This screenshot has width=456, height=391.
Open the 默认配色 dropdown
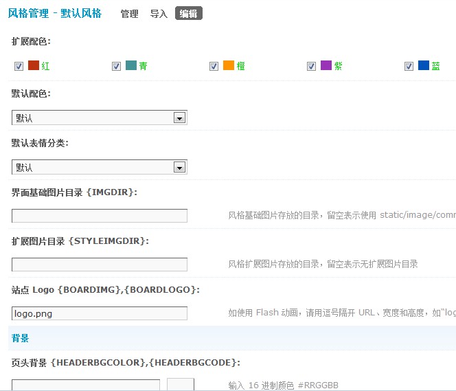100,118
